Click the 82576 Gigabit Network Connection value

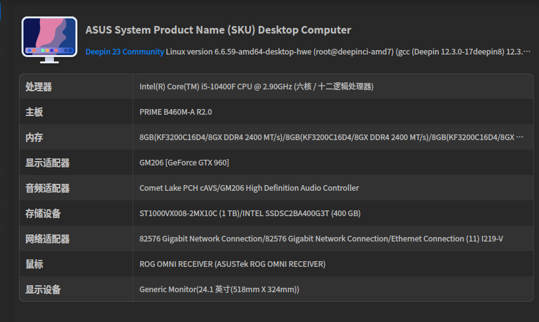click(321, 239)
